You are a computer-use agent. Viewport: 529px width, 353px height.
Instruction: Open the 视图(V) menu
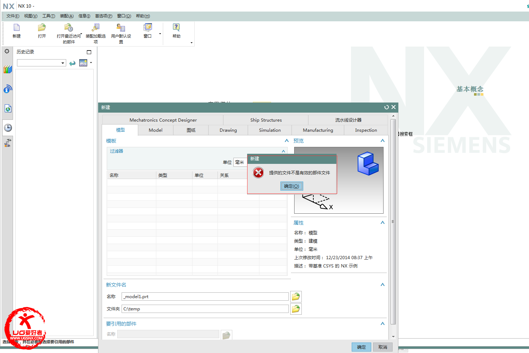click(31, 16)
